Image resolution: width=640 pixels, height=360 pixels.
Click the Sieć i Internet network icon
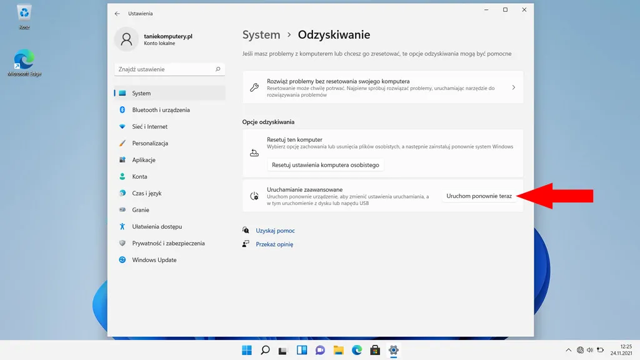click(122, 126)
